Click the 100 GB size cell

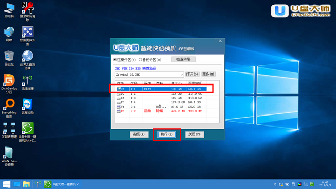[176, 89]
